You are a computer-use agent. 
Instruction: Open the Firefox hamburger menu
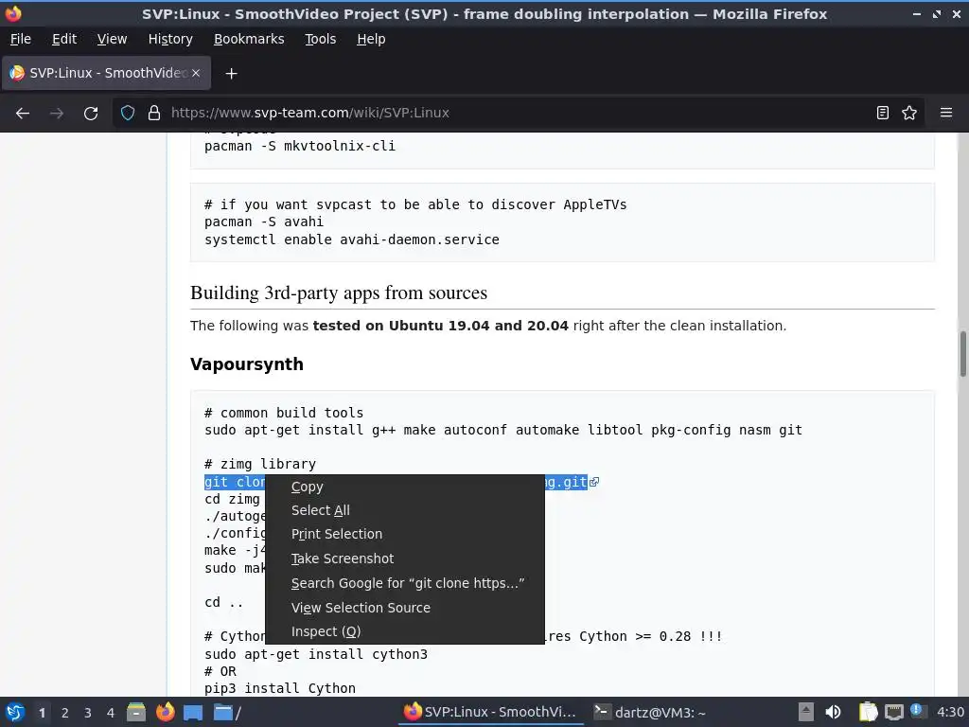[x=946, y=113]
